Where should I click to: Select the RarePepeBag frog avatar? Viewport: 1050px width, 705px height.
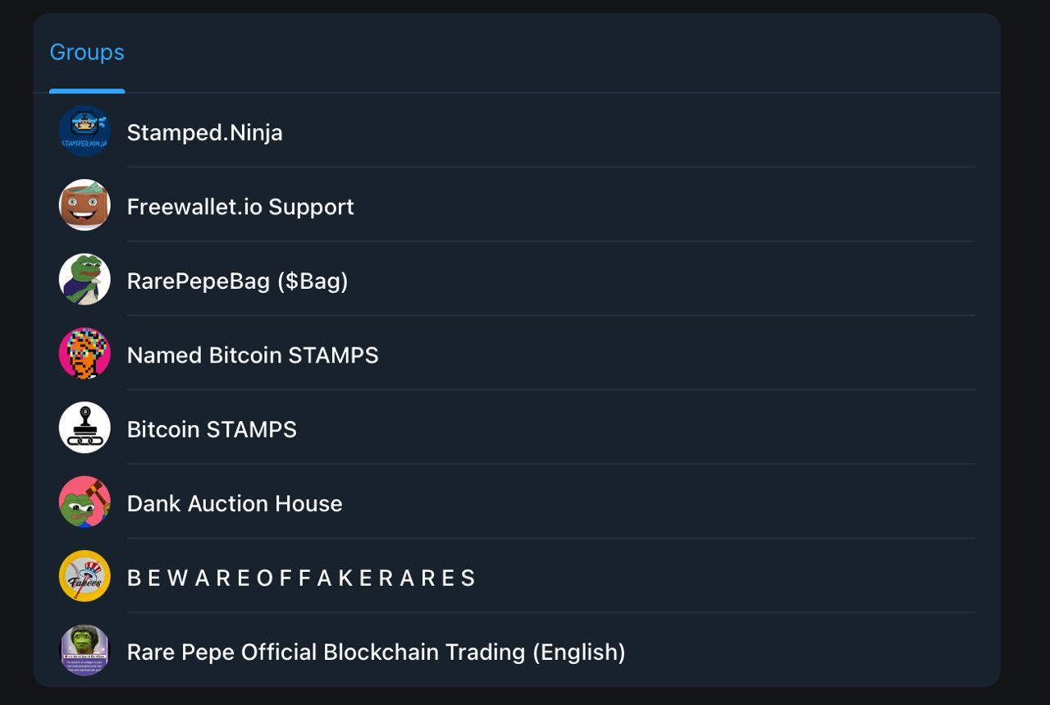(x=84, y=279)
